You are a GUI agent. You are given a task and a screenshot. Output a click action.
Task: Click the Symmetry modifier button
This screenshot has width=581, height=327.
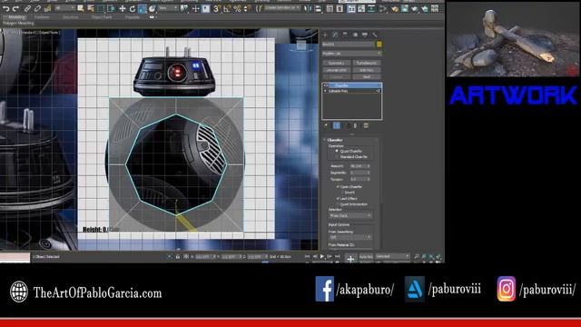pyautogui.click(x=336, y=63)
